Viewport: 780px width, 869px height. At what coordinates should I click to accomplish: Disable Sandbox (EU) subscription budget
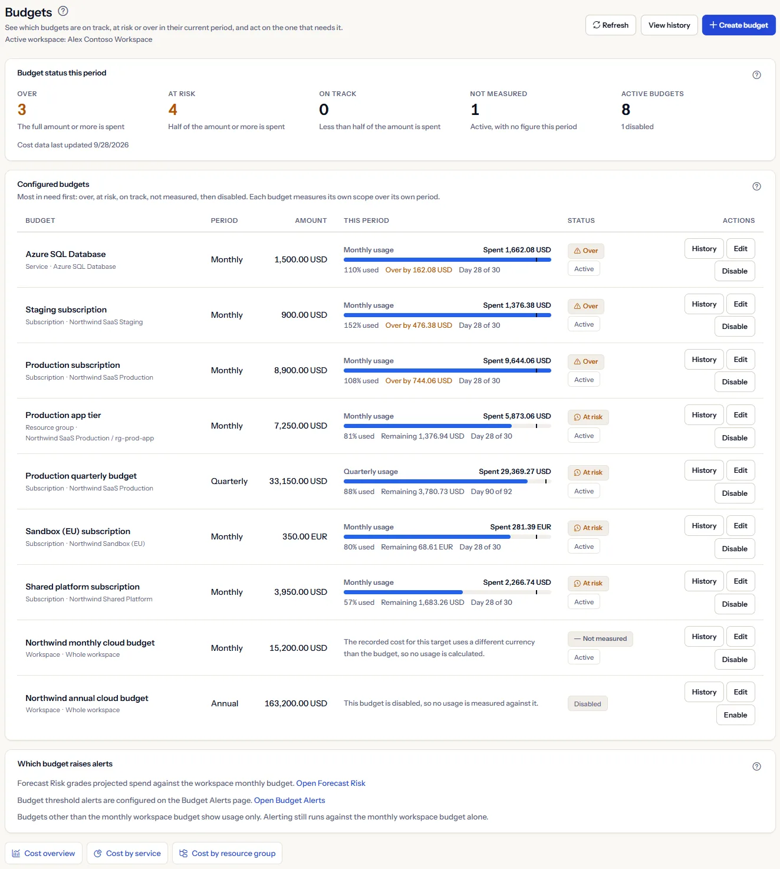[735, 549]
